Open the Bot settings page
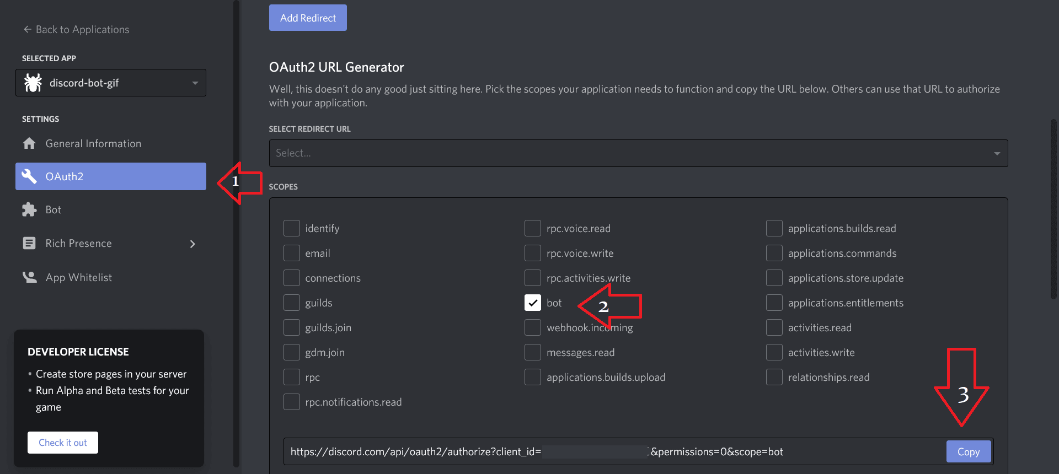This screenshot has width=1059, height=474. tap(111, 209)
